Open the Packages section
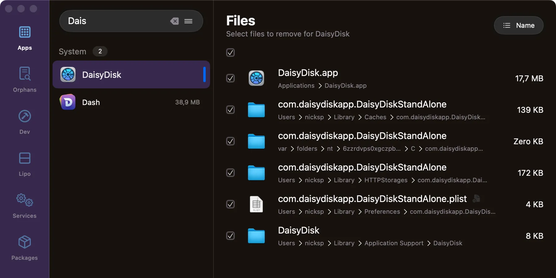556x278 pixels. coord(25,248)
